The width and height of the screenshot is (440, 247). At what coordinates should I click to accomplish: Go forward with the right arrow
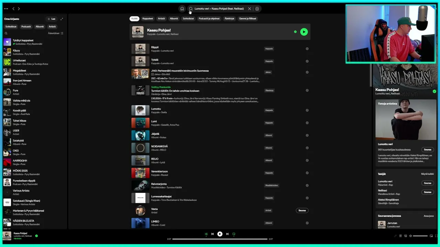(x=19, y=9)
